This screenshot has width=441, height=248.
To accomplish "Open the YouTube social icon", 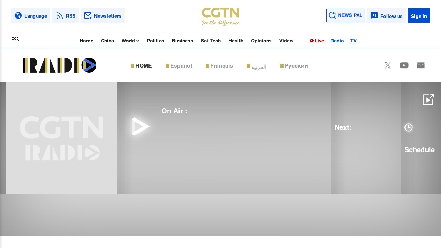I will (x=404, y=65).
